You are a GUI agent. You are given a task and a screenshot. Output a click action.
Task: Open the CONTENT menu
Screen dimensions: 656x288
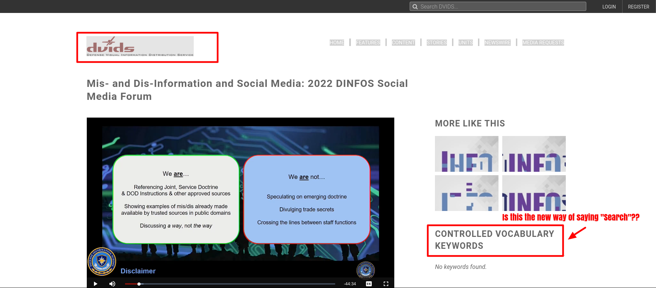(x=403, y=43)
